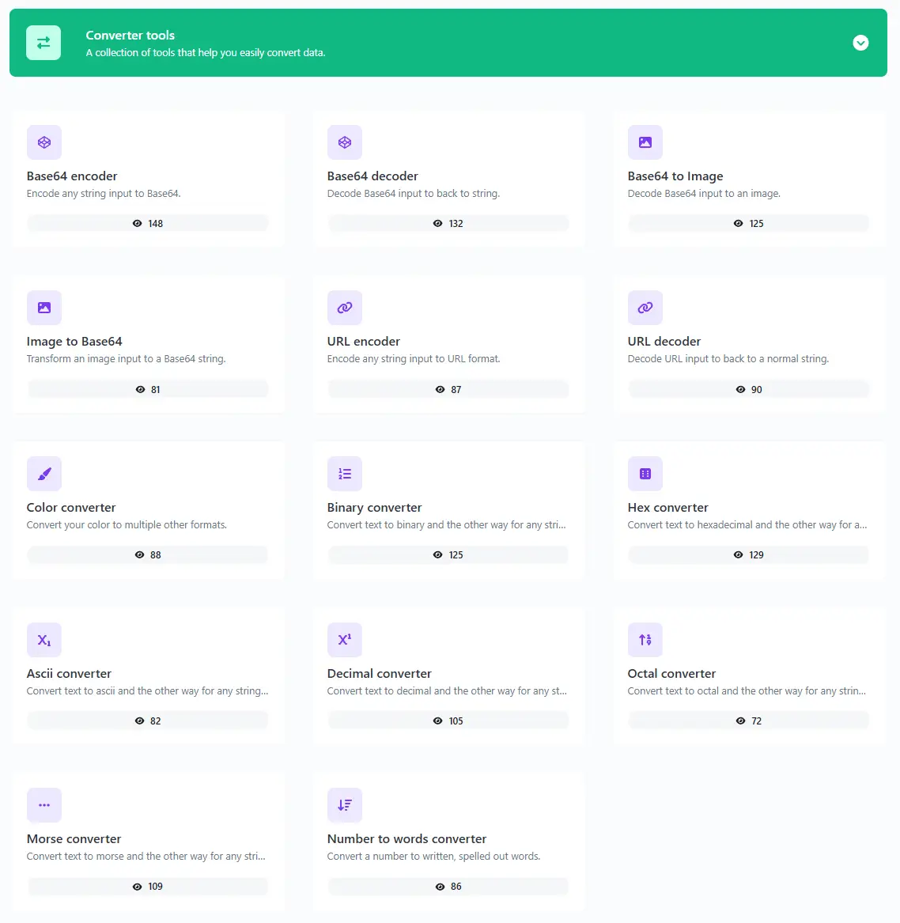Click the Decimal converter superscript icon
This screenshot has width=900, height=923.
pyautogui.click(x=345, y=640)
